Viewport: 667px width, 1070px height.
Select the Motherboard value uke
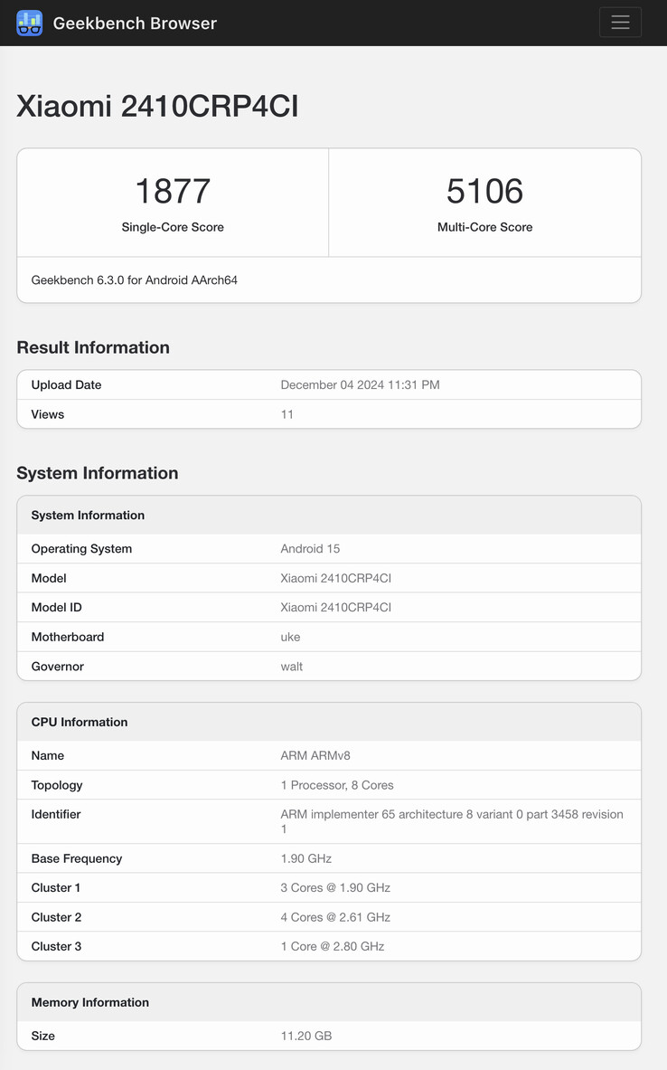point(290,637)
